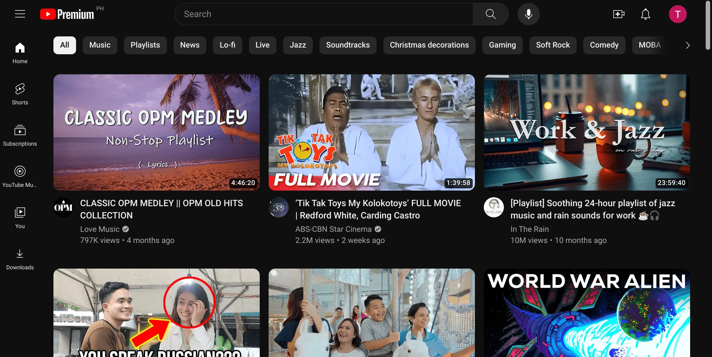Click the '10M views' text
Image resolution: width=712 pixels, height=357 pixels.
pyautogui.click(x=529, y=240)
